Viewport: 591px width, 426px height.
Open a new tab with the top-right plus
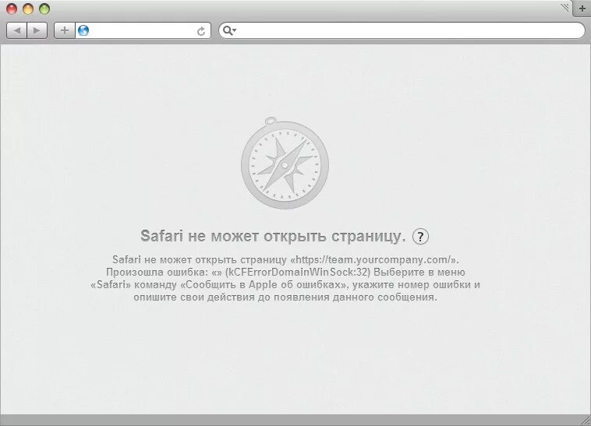point(582,9)
